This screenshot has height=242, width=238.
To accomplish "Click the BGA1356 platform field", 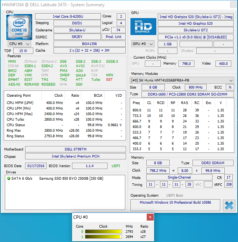I will tap(89, 44).
